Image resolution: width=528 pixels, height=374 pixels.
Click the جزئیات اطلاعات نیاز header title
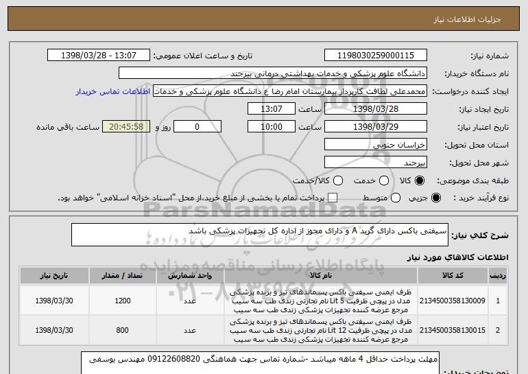coord(467,19)
